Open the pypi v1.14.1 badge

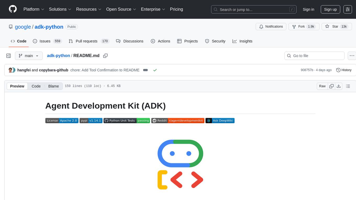pyautogui.click(x=91, y=121)
